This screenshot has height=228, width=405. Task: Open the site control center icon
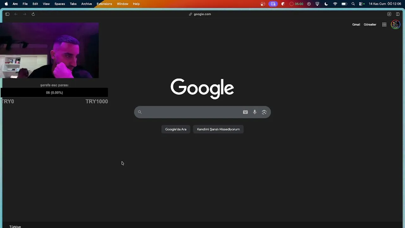389,14
